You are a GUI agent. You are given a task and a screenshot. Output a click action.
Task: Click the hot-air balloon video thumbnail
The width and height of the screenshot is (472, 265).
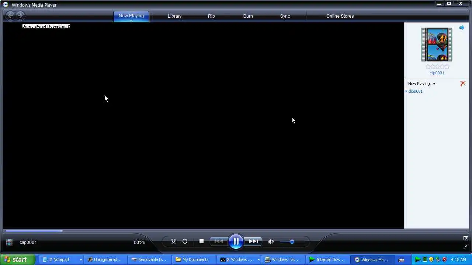[x=437, y=45]
